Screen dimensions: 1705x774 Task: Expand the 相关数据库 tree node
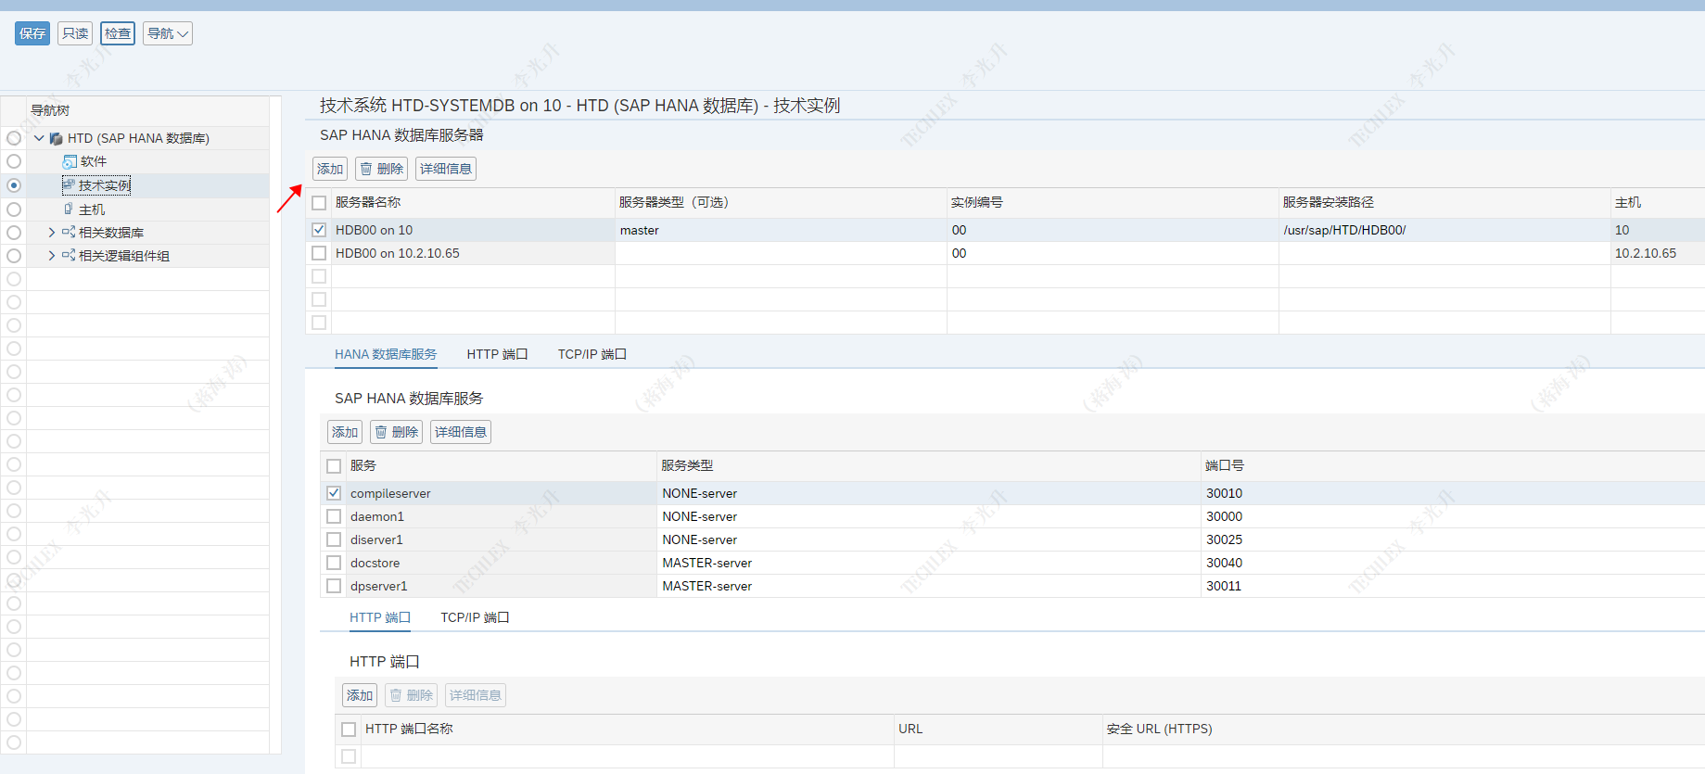click(x=52, y=232)
